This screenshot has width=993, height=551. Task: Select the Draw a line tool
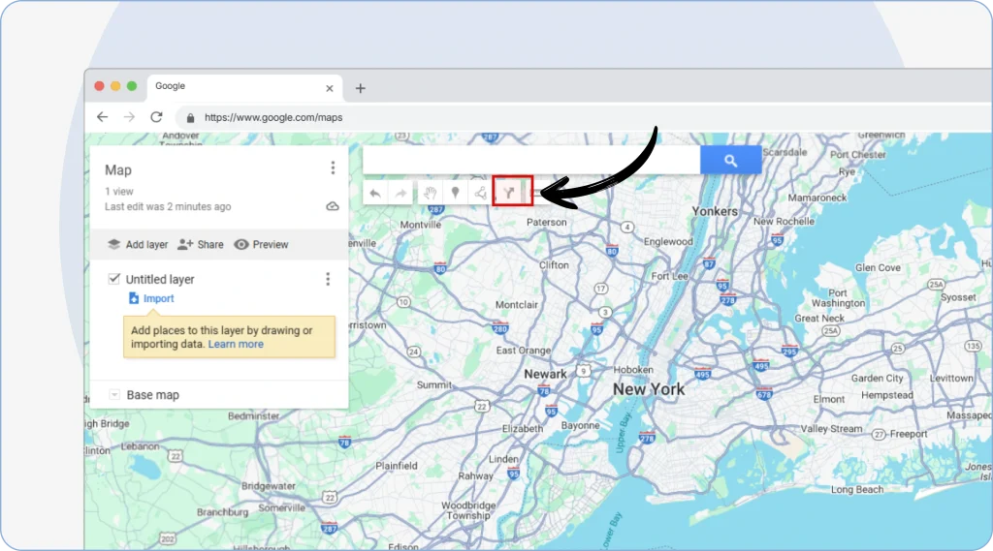point(481,193)
